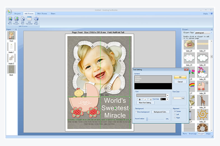Enable the Bold checkbox

[138, 99]
